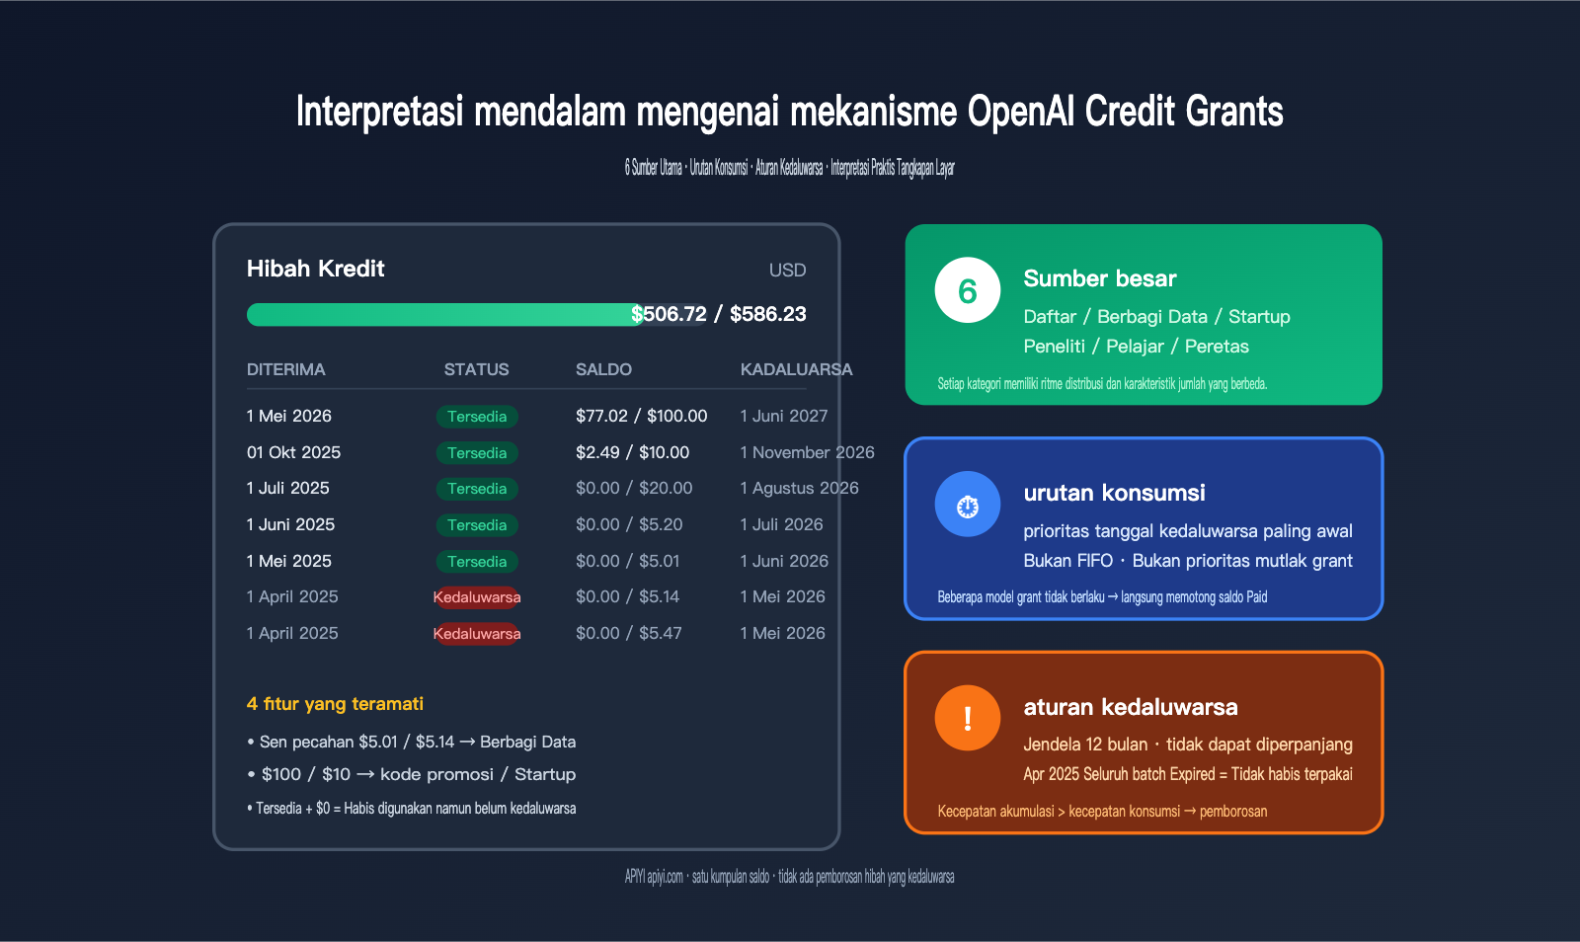Click the balance $0.00 / $20.00
The image size is (1580, 942).
tap(635, 488)
